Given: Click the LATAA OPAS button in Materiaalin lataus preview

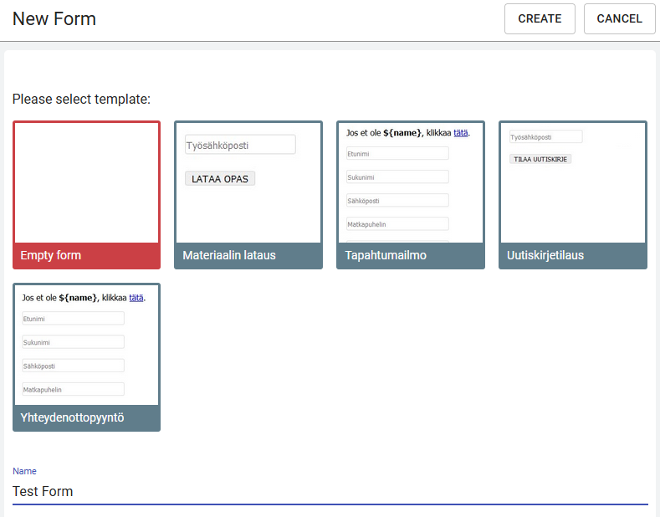Looking at the screenshot, I should pos(220,179).
